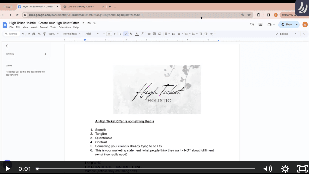
Task: Open the File menu
Action: click(11, 27)
